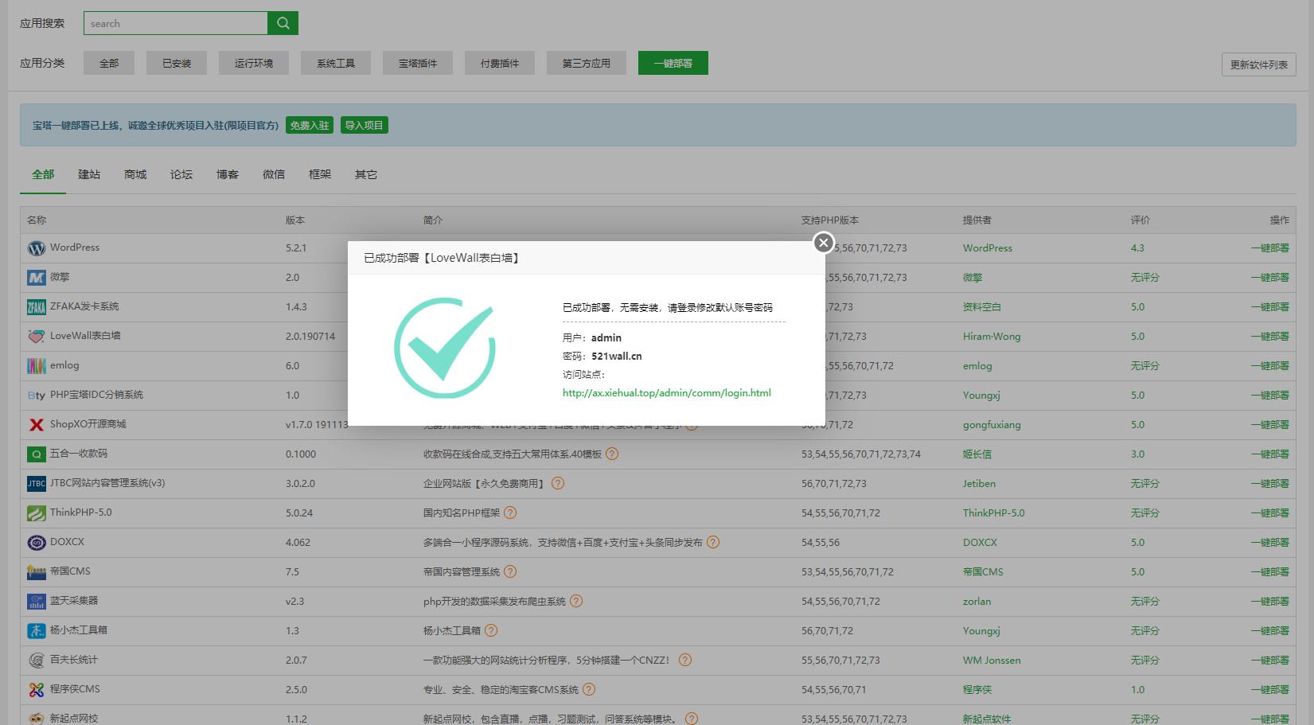Switch to the 全部 tab

[x=43, y=174]
